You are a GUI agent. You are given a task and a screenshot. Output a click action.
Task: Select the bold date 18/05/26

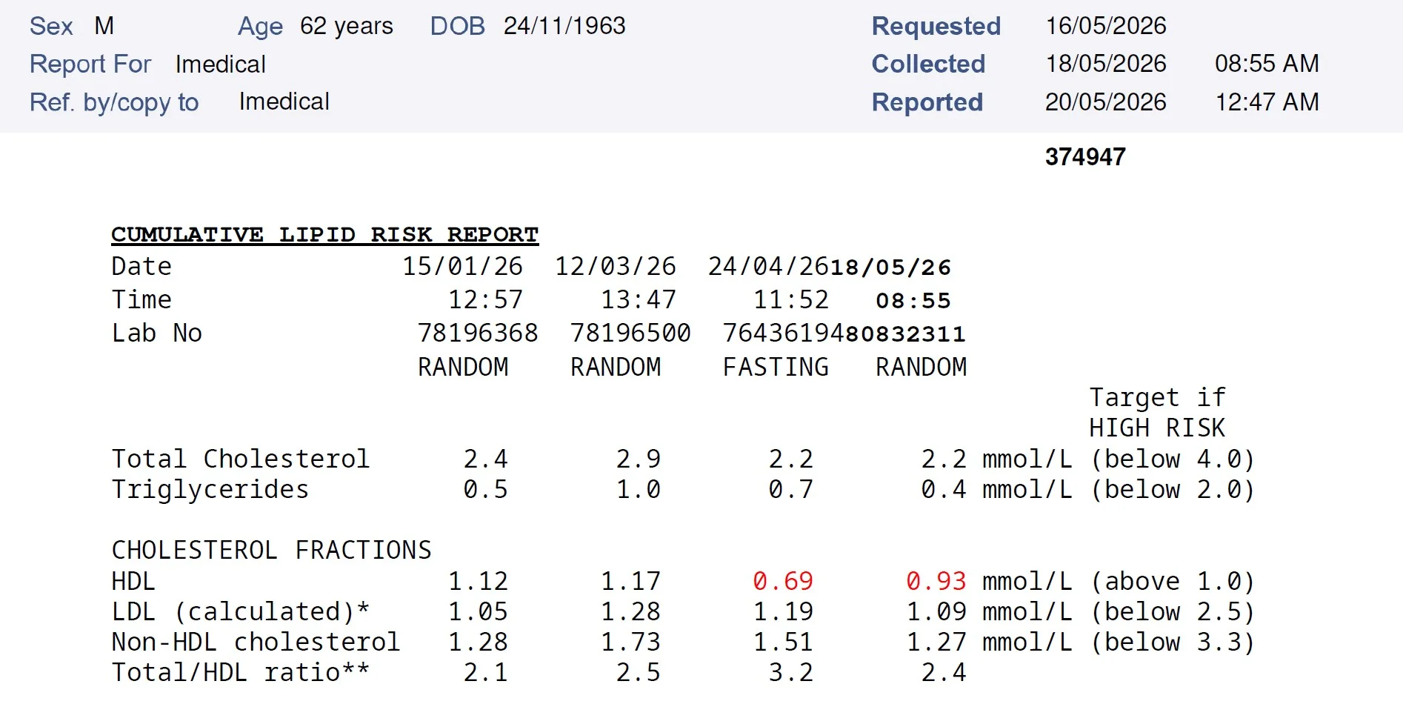[x=890, y=268]
